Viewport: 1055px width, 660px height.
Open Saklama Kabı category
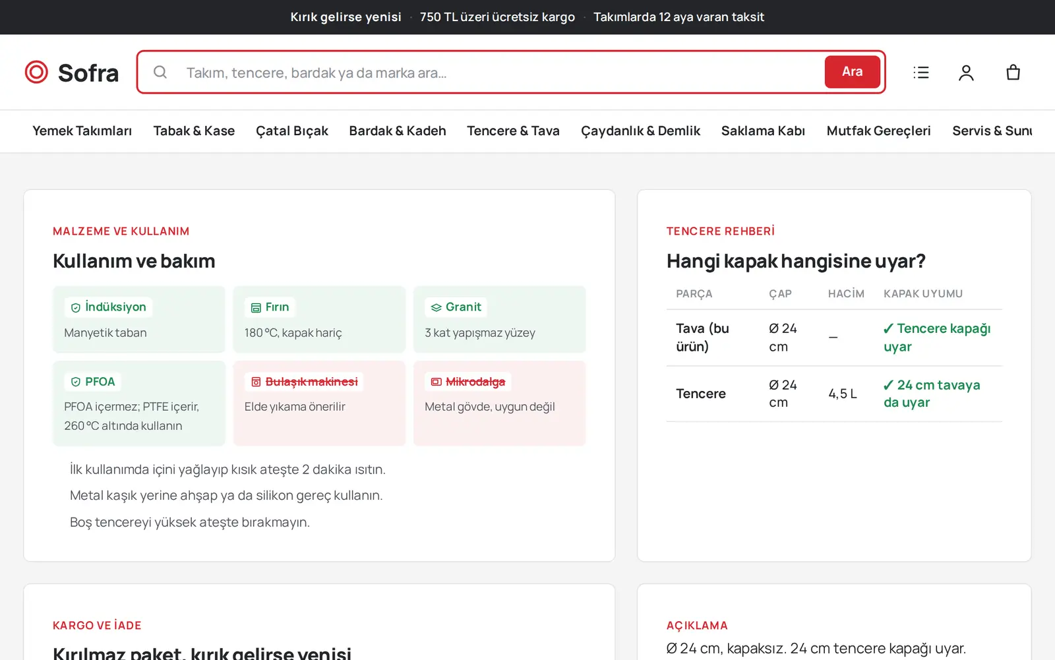(763, 131)
